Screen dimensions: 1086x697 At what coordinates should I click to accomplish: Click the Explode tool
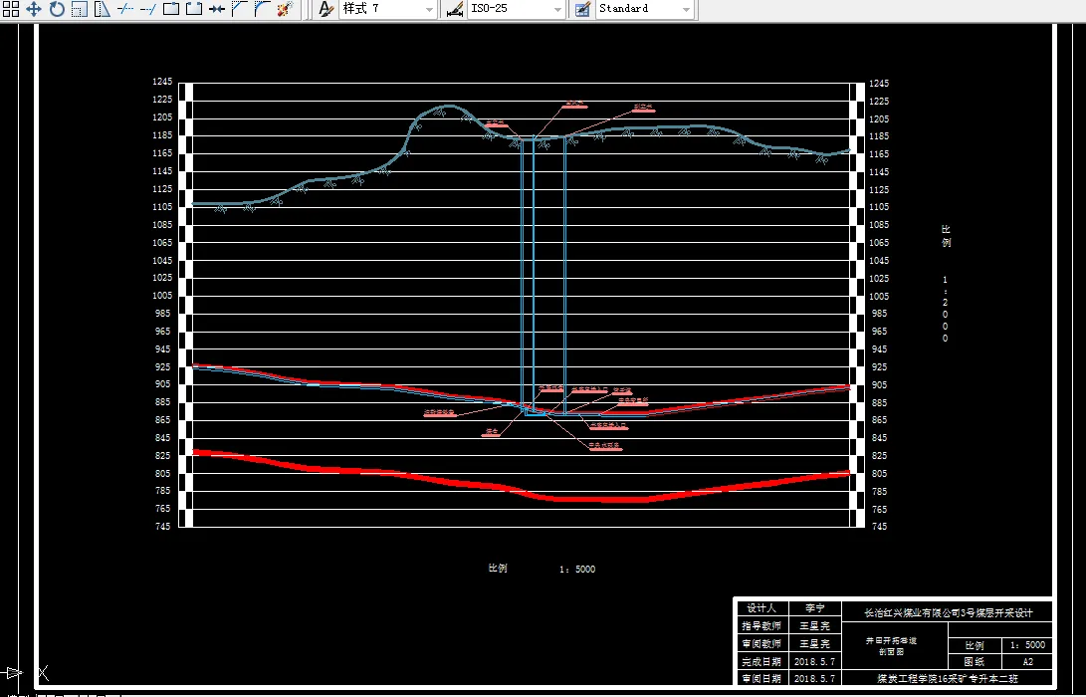pos(286,8)
